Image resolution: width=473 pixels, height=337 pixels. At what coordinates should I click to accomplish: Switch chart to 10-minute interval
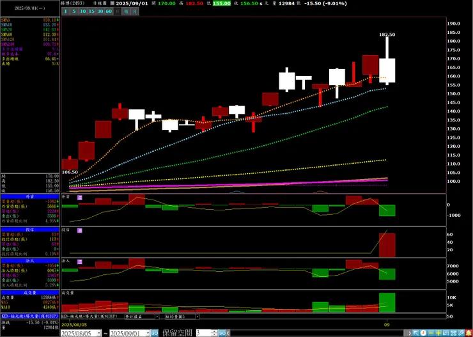pos(82,12)
